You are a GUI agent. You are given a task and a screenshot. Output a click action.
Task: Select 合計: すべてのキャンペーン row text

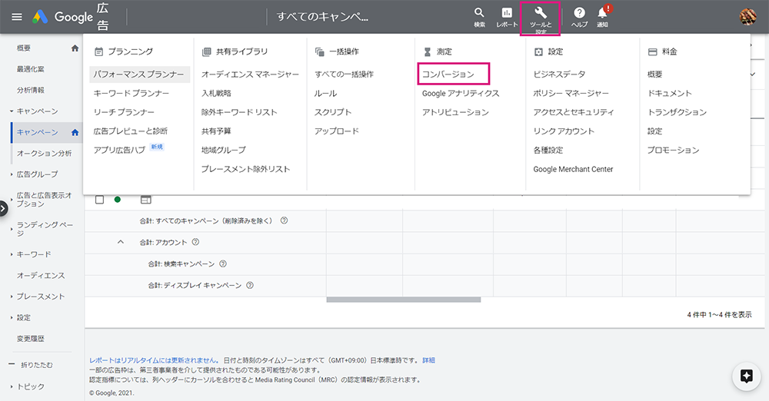click(x=206, y=220)
